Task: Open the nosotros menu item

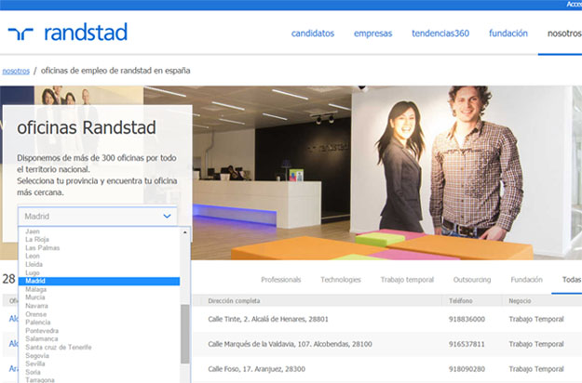Action: (x=564, y=33)
